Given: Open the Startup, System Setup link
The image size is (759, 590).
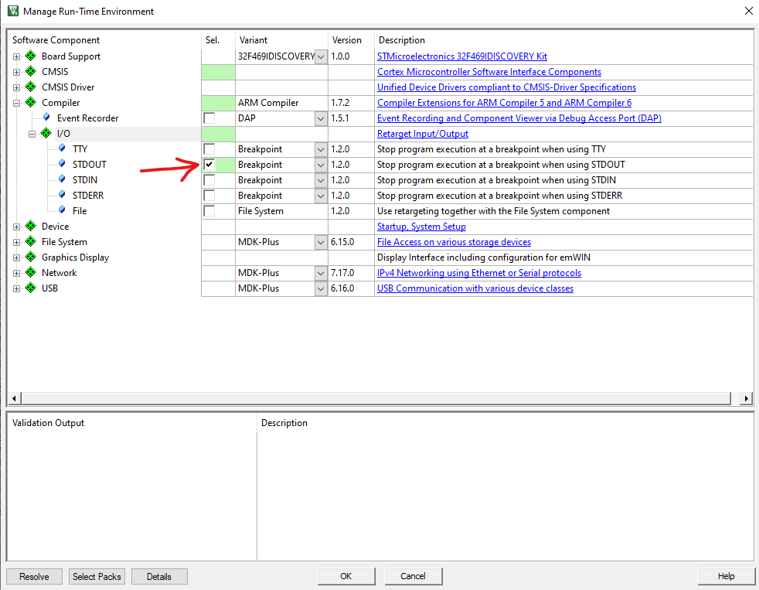Looking at the screenshot, I should coord(421,227).
